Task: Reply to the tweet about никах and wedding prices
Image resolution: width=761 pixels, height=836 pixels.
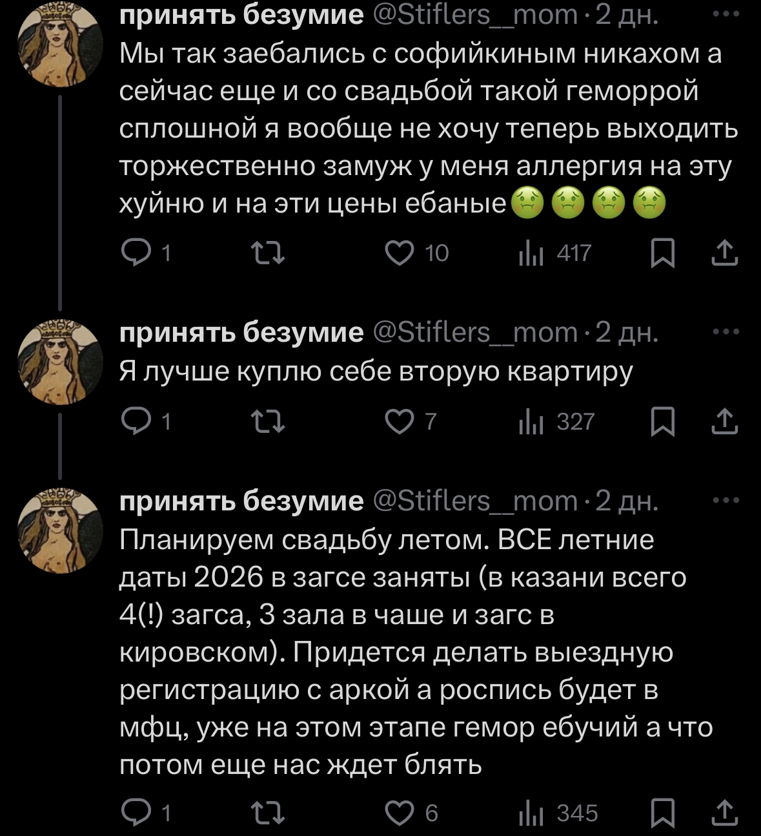Action: [x=136, y=253]
